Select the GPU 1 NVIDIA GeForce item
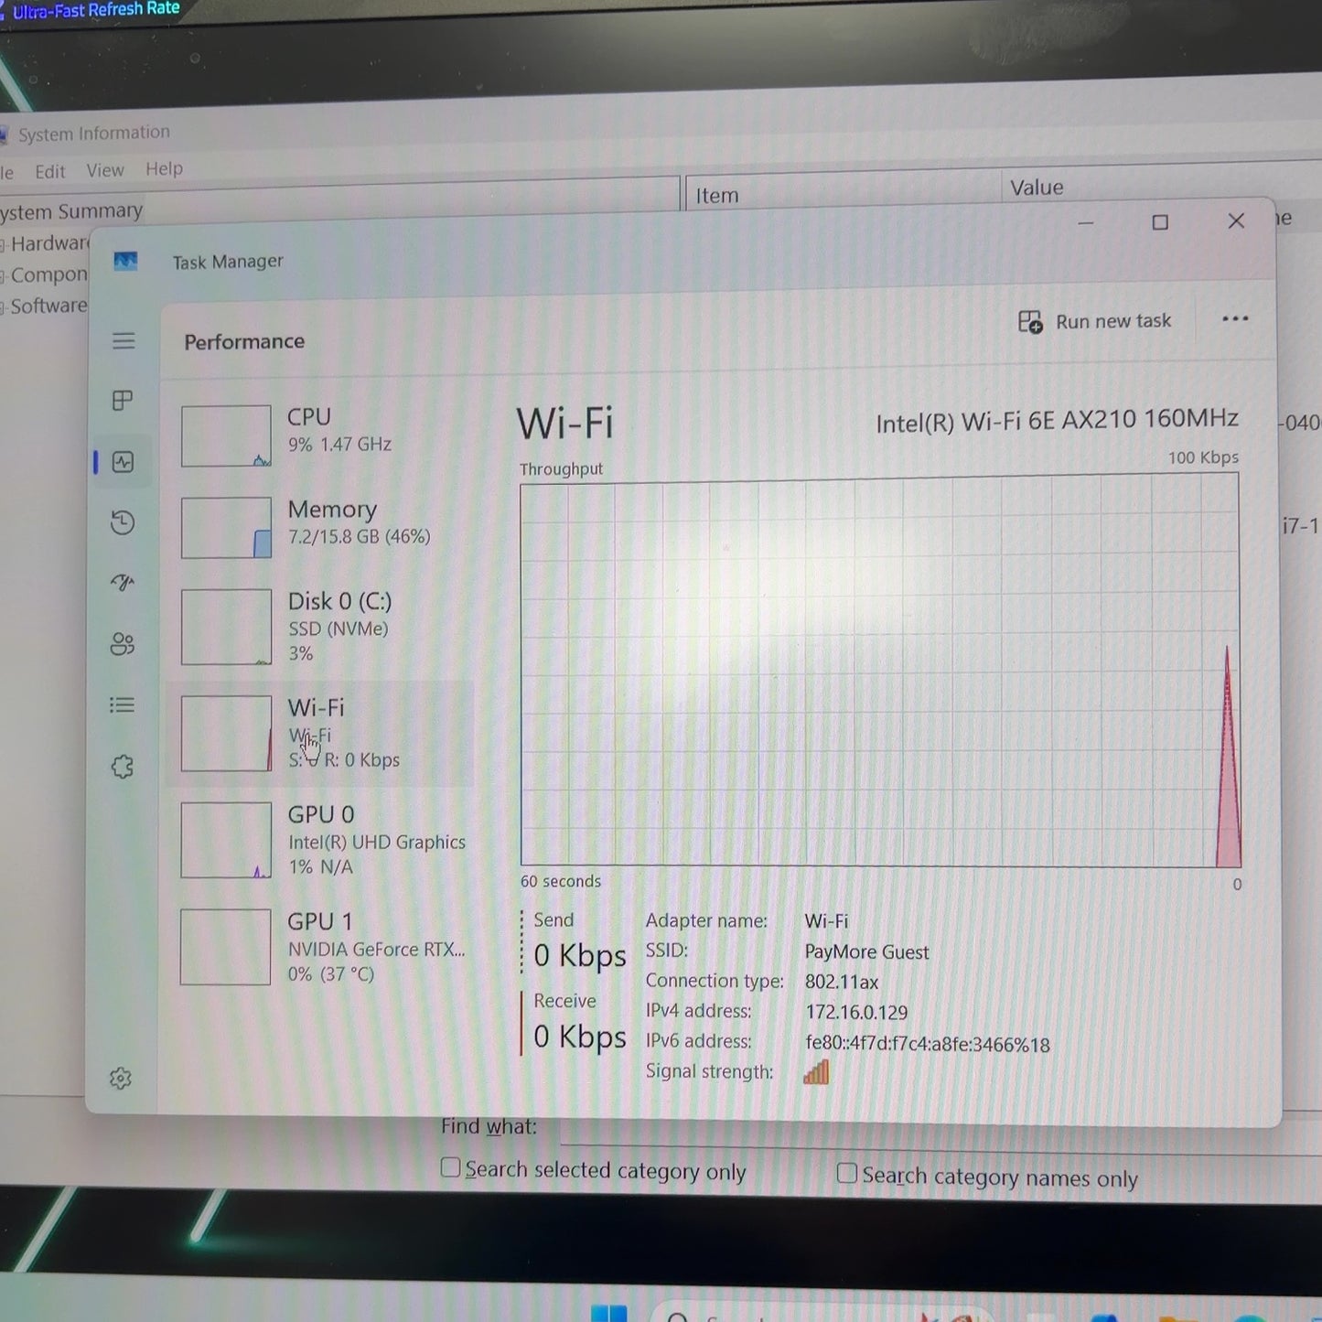1322x1322 pixels. tap(320, 947)
